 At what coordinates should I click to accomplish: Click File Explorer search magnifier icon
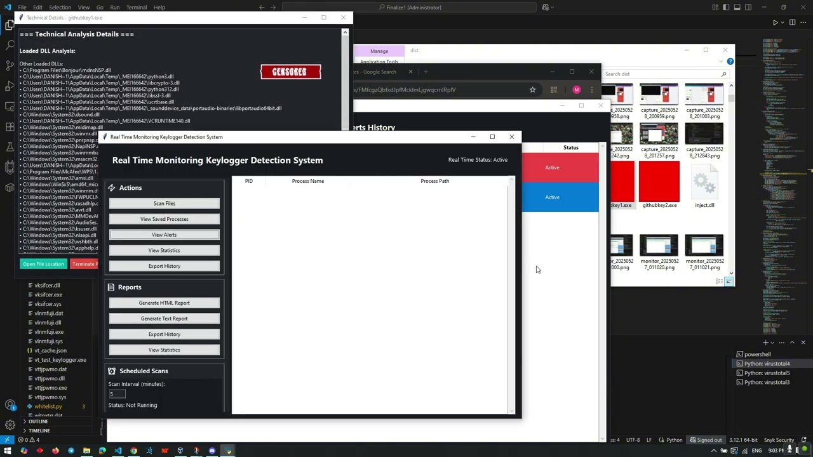[723, 74]
